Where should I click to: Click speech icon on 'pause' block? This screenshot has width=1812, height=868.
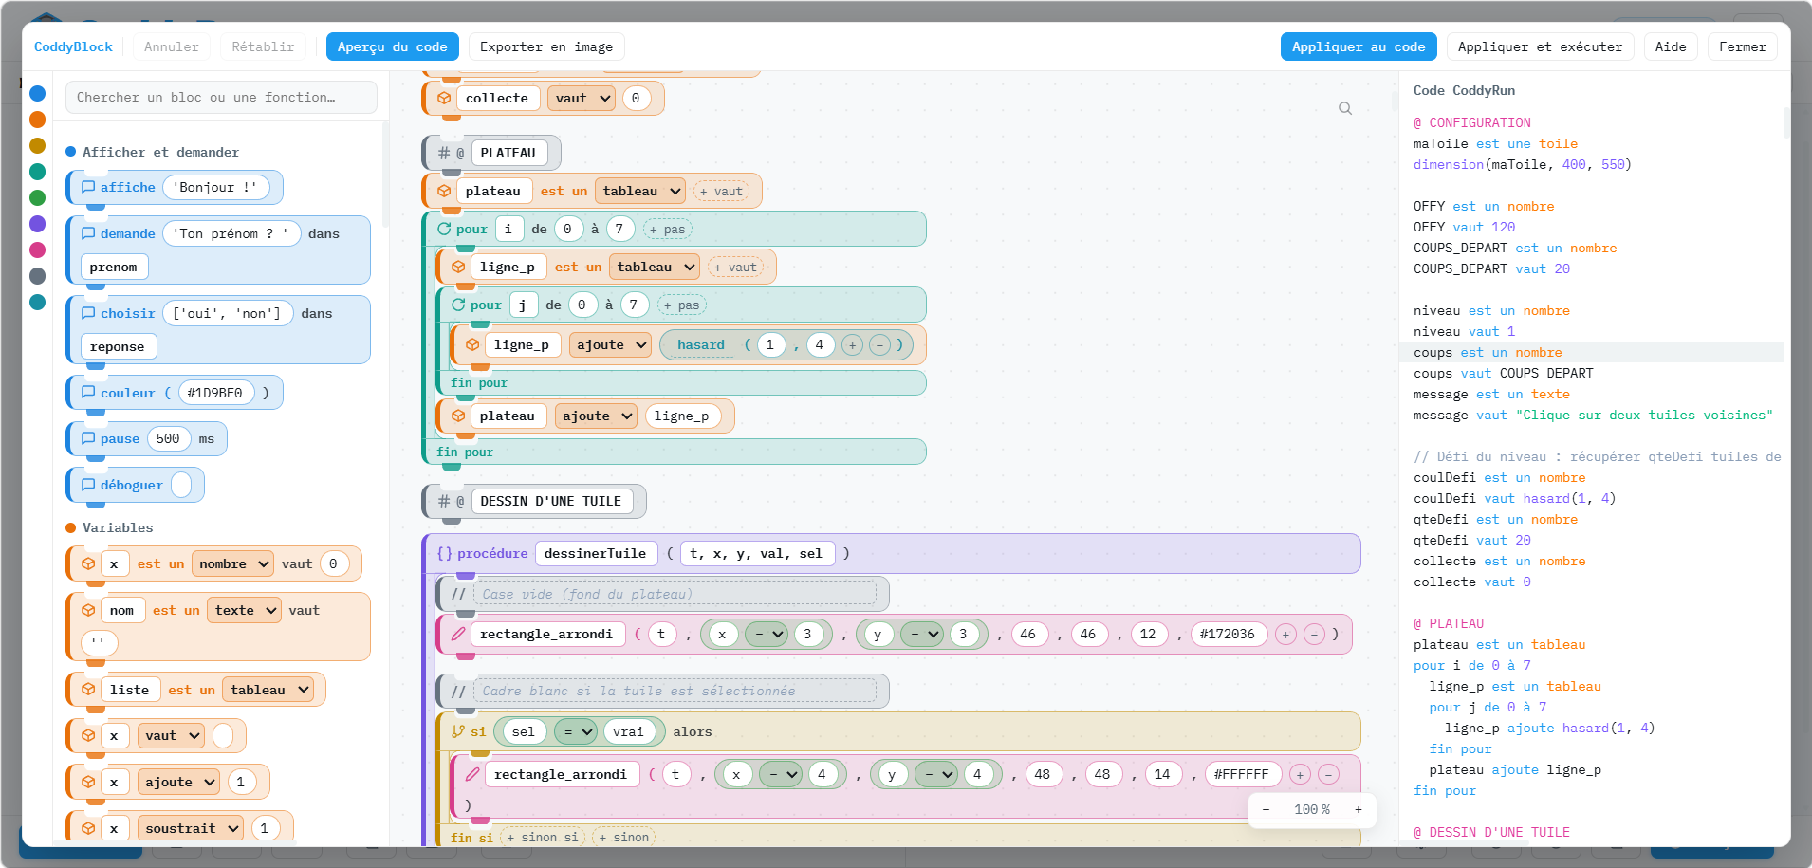point(88,438)
